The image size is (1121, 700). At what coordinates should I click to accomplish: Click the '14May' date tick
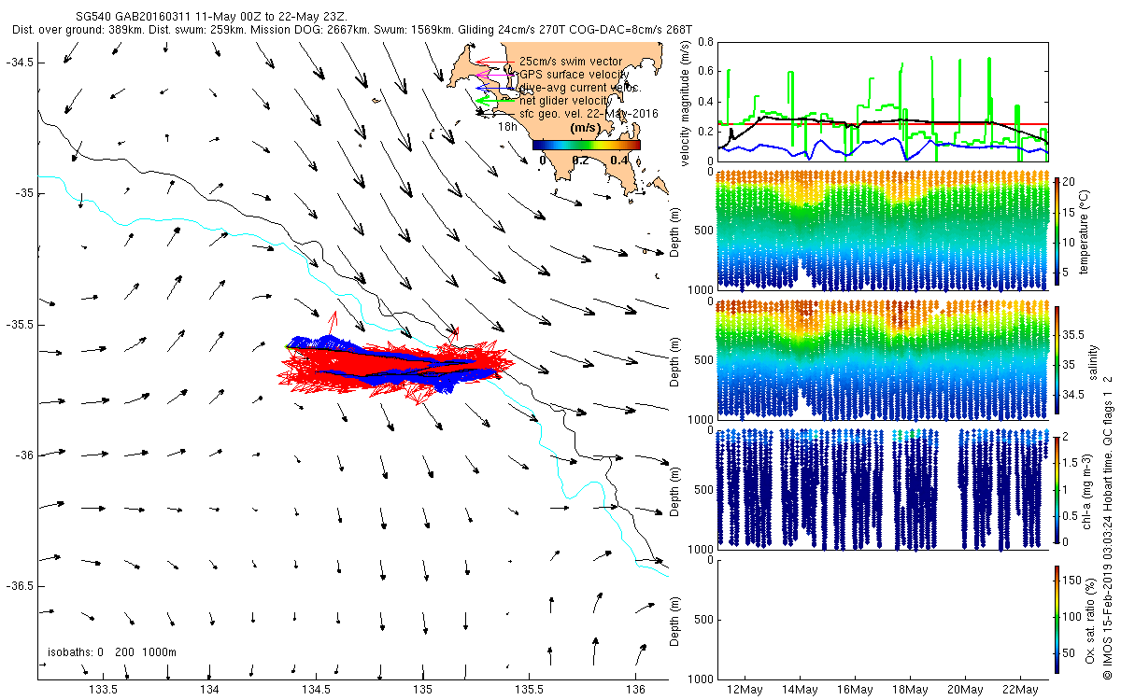pyautogui.click(x=801, y=690)
